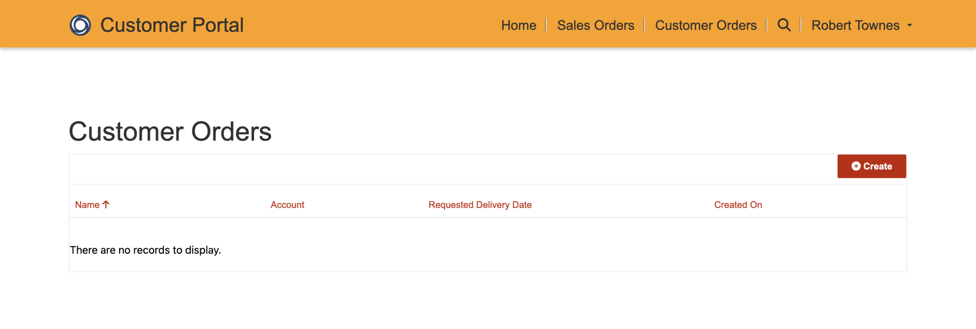Click the plus icon on Create button
Image resolution: width=976 pixels, height=329 pixels.
point(856,166)
